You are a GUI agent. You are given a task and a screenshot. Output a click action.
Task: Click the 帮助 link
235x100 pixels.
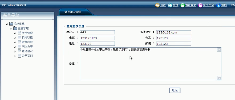(x=224, y=5)
